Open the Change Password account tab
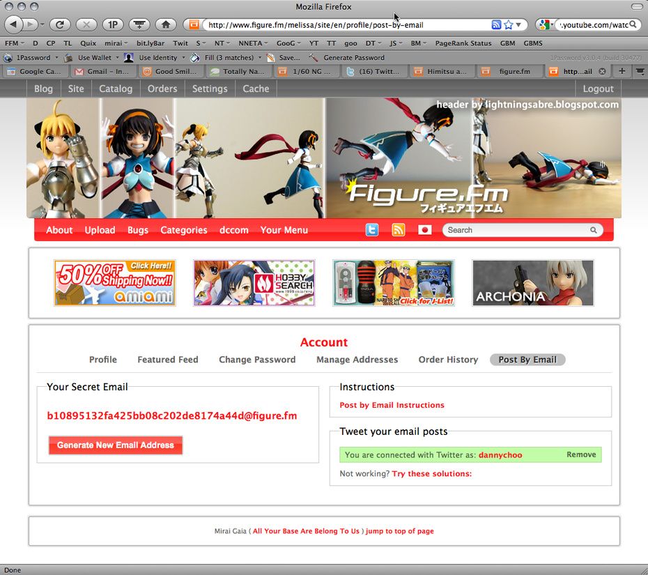The width and height of the screenshot is (648, 575). click(x=257, y=360)
